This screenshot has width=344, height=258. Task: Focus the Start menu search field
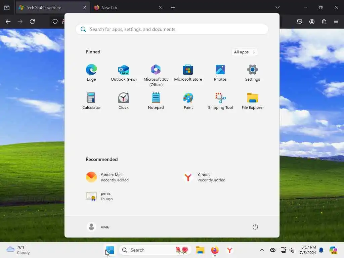pos(172,29)
